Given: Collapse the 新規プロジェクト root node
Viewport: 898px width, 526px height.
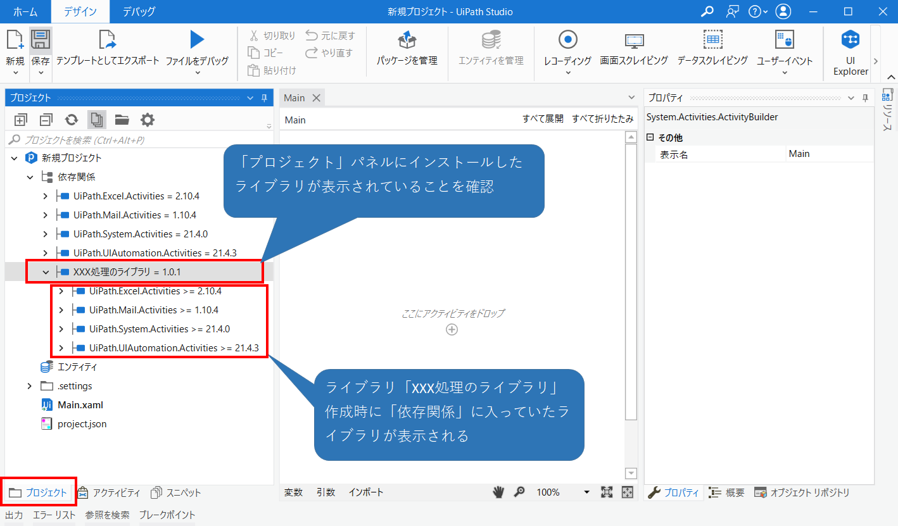Looking at the screenshot, I should pos(15,158).
